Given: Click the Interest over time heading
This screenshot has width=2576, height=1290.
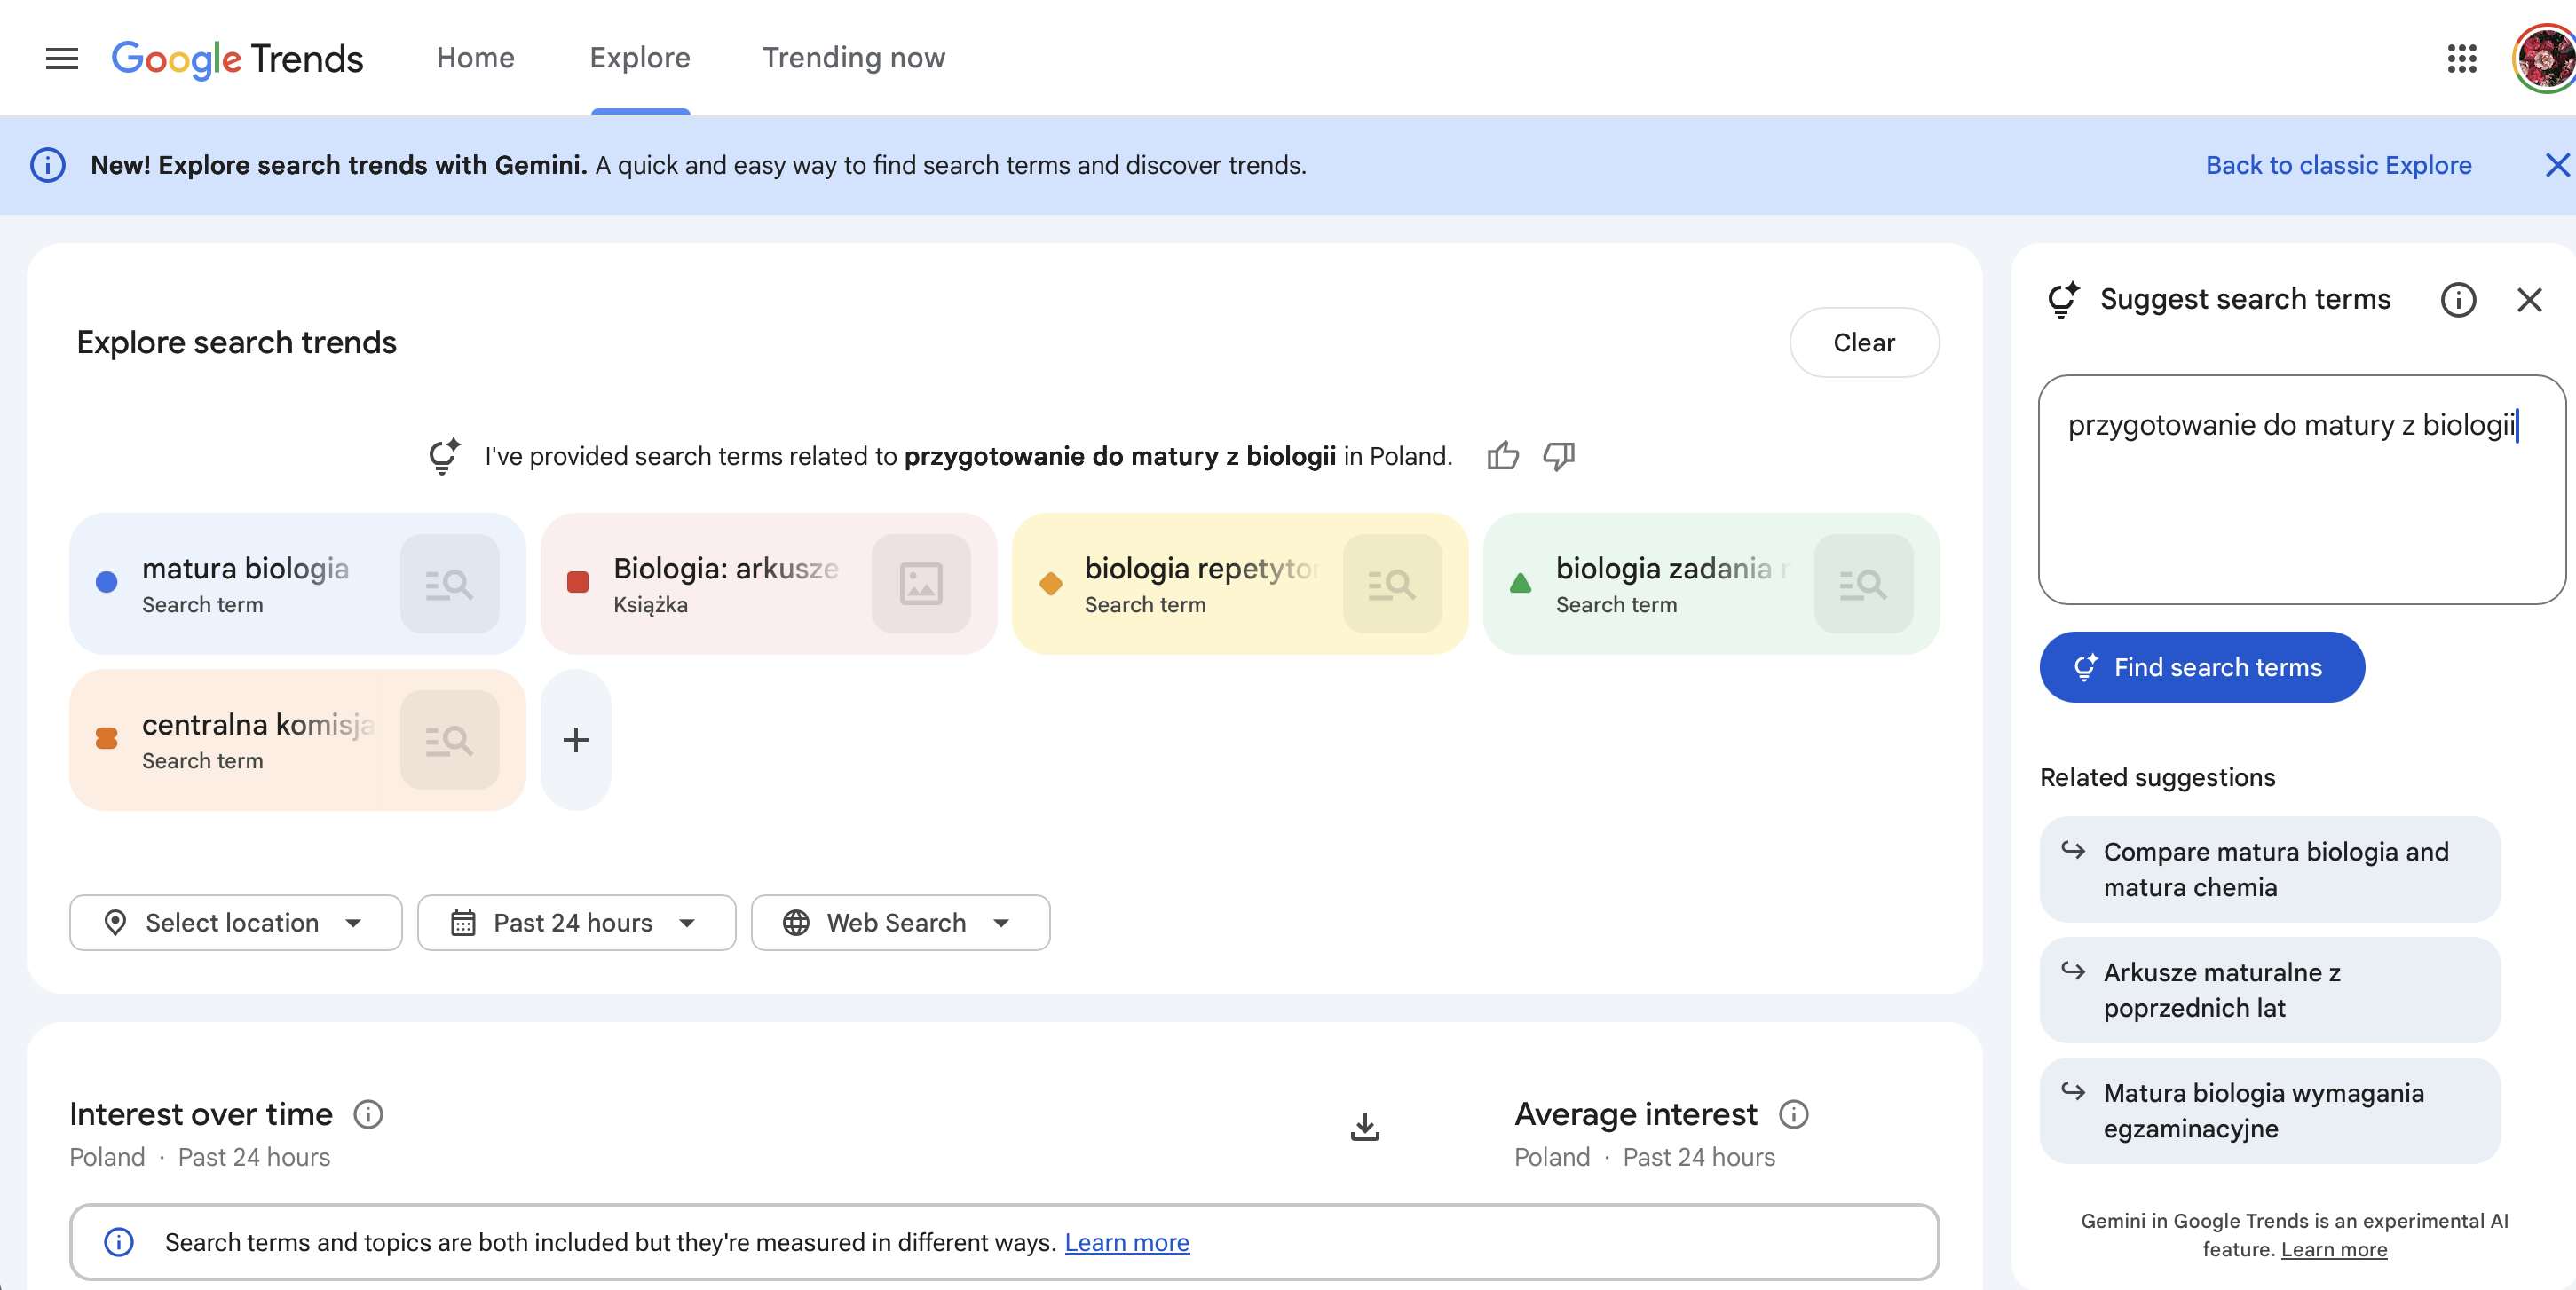Looking at the screenshot, I should click(201, 1114).
